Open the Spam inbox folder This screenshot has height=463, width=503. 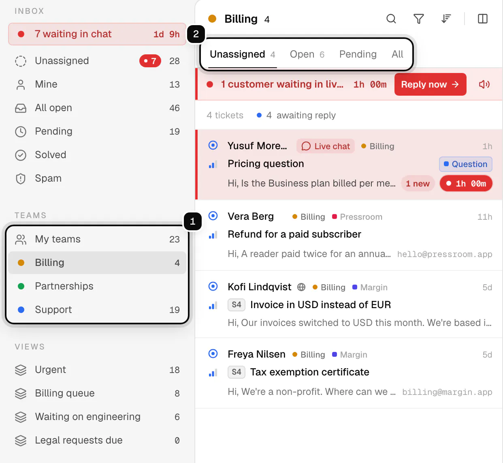(97, 178)
